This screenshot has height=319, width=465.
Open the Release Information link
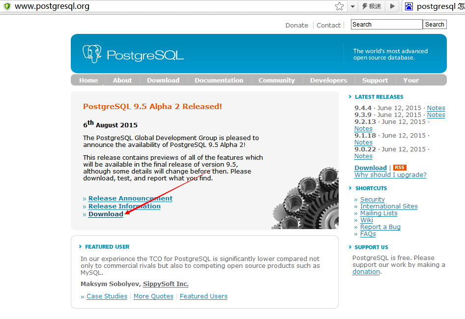[124, 206]
